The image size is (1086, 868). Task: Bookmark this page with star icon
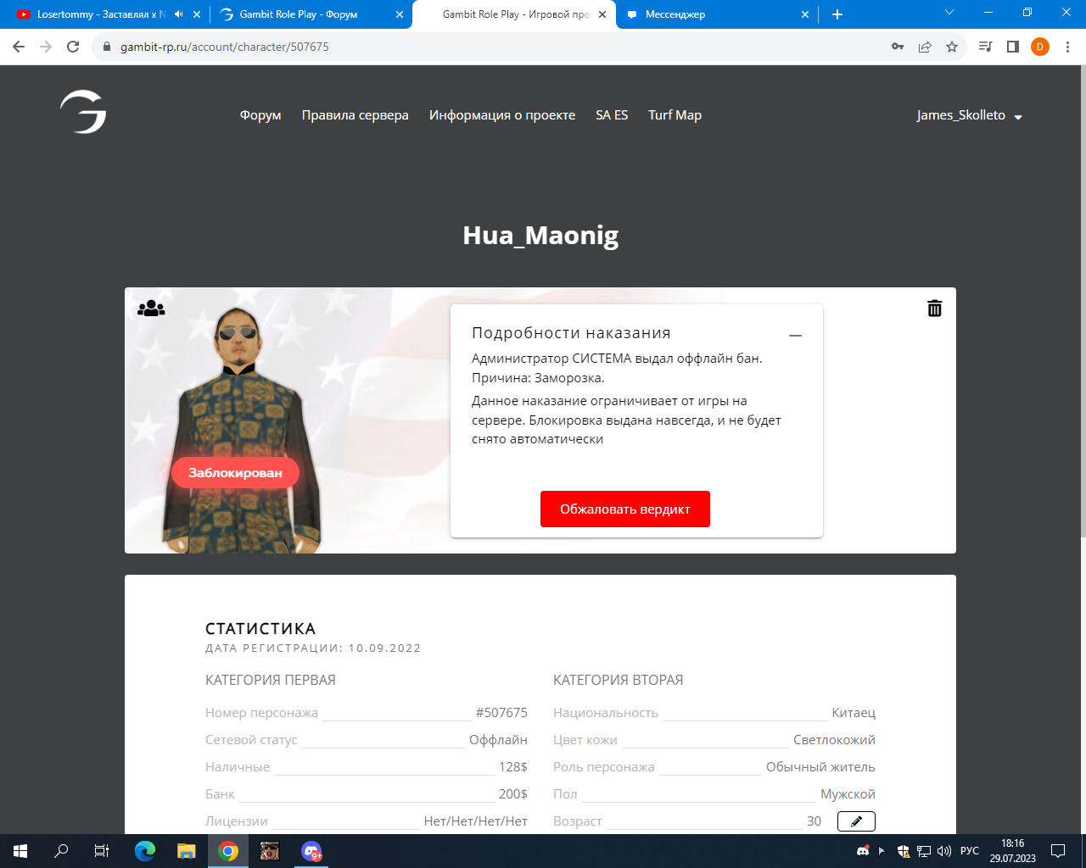[952, 47]
